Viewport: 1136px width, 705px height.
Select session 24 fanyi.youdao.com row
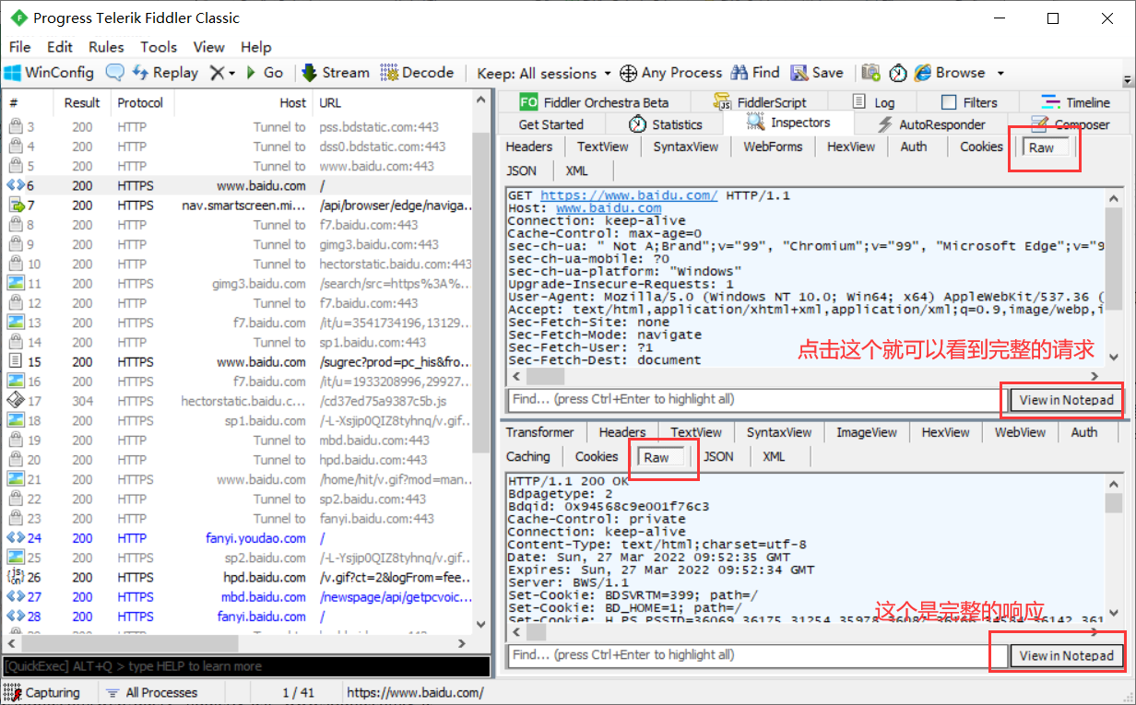pyautogui.click(x=237, y=538)
